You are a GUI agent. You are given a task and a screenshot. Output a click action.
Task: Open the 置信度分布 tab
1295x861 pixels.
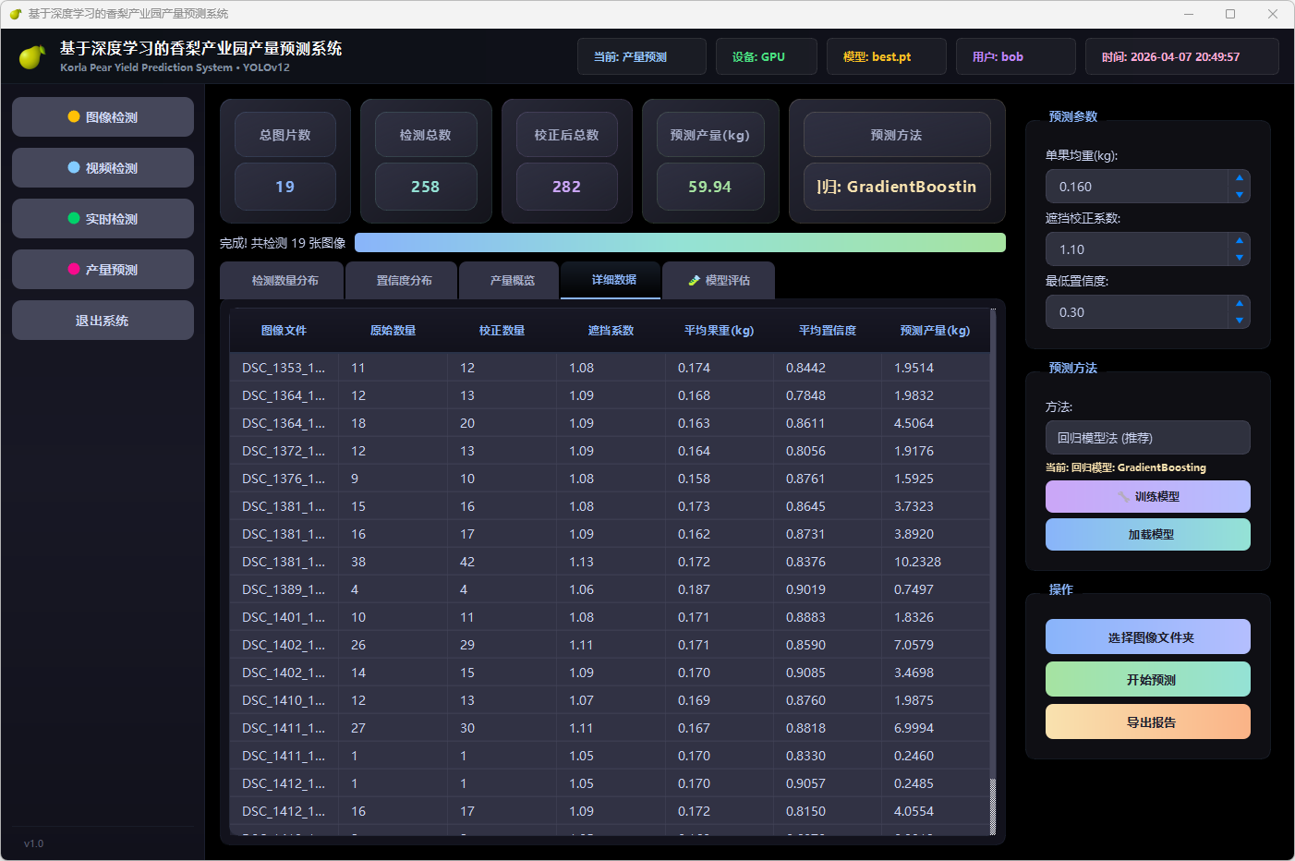coord(404,281)
